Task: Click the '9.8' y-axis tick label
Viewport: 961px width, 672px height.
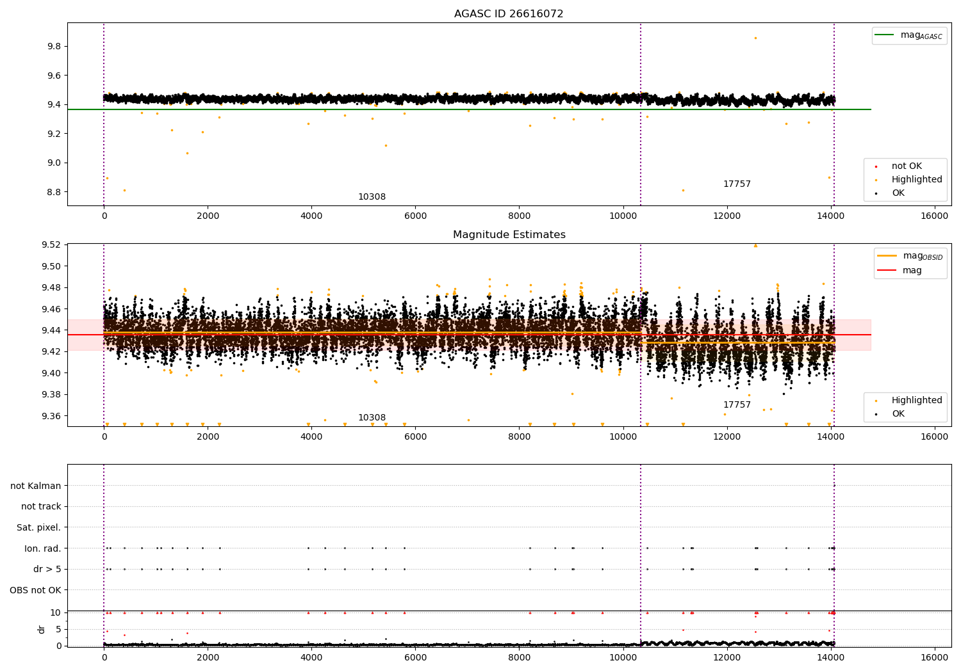Action: [54, 46]
